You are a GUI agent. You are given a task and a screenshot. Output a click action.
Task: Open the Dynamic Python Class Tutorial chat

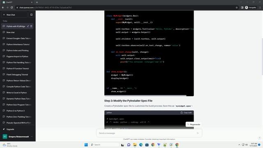point(17,99)
